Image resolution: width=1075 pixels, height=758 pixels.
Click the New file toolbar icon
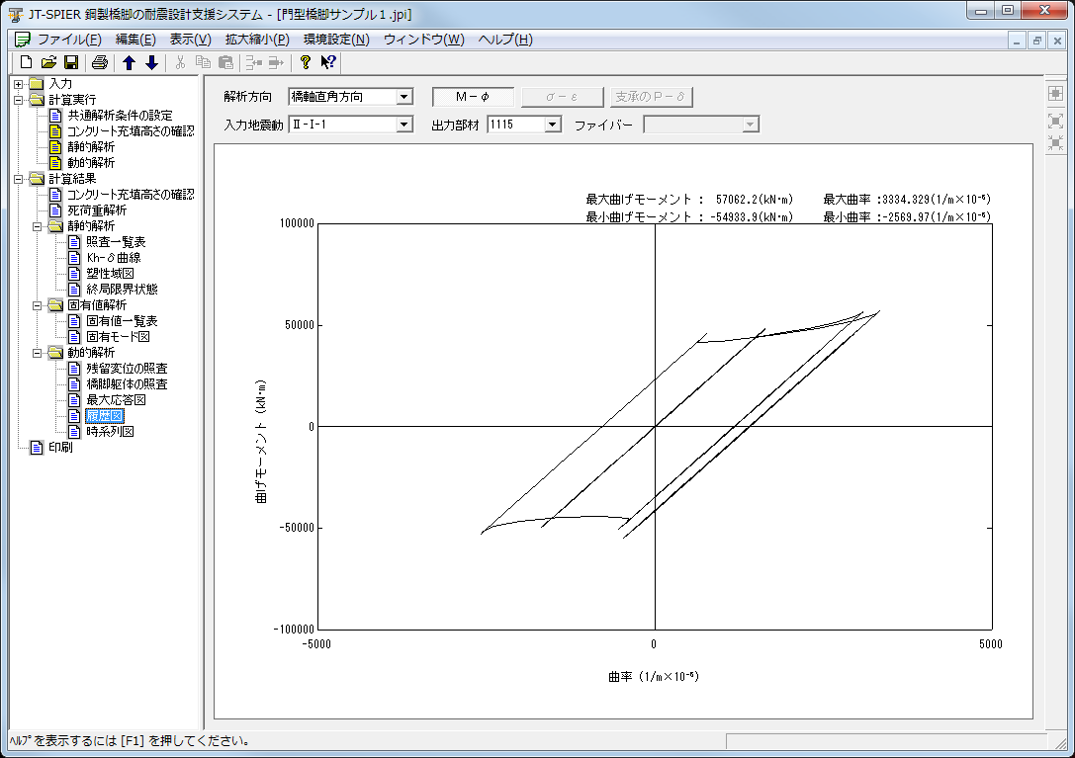point(27,63)
